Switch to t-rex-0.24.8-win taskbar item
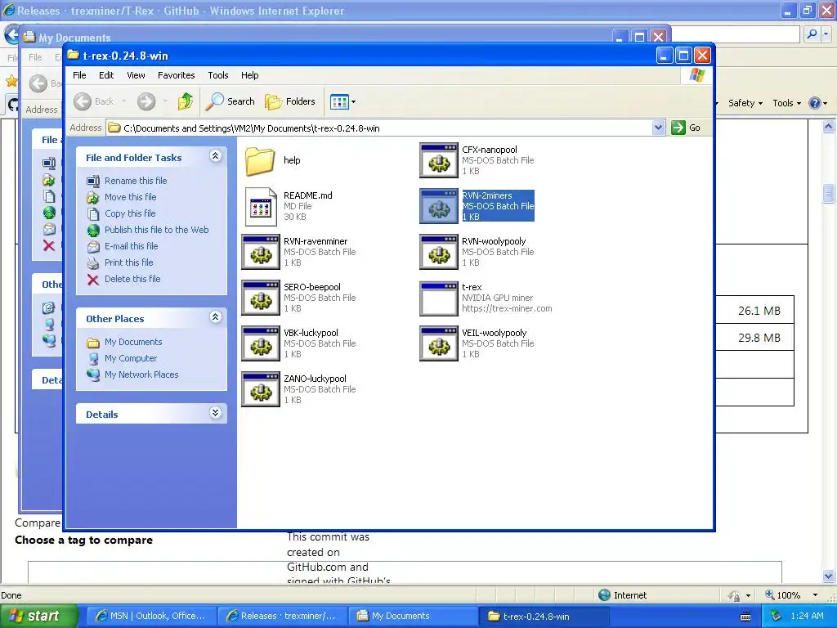Image resolution: width=837 pixels, height=628 pixels. click(x=544, y=616)
